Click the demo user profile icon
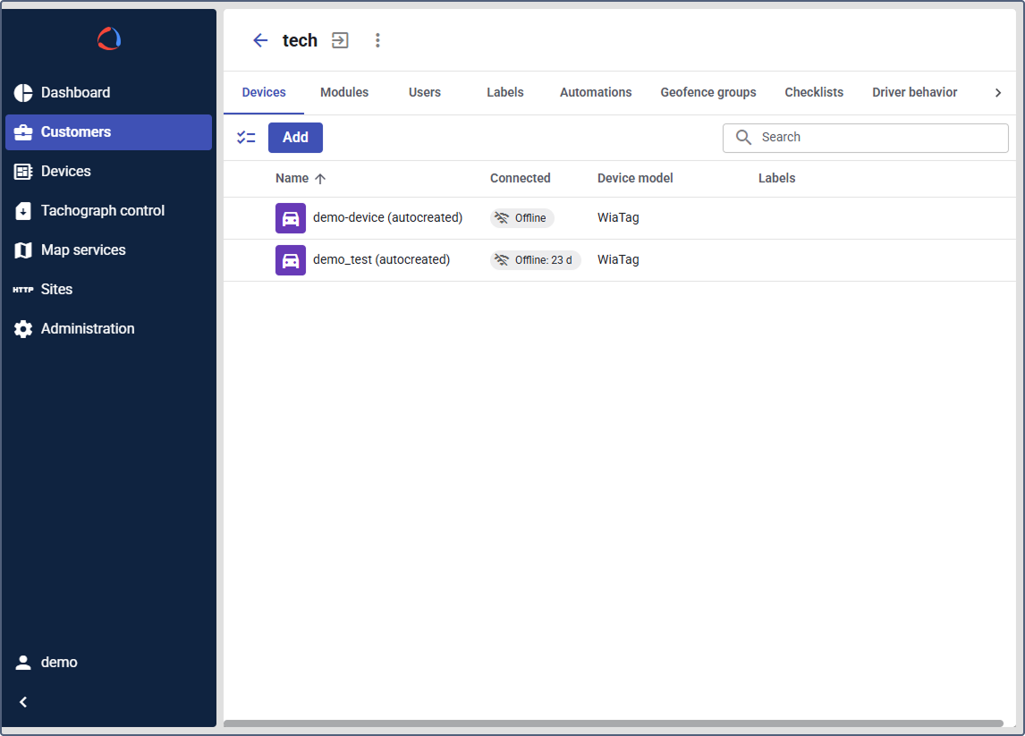Image resolution: width=1025 pixels, height=736 pixels. point(23,663)
